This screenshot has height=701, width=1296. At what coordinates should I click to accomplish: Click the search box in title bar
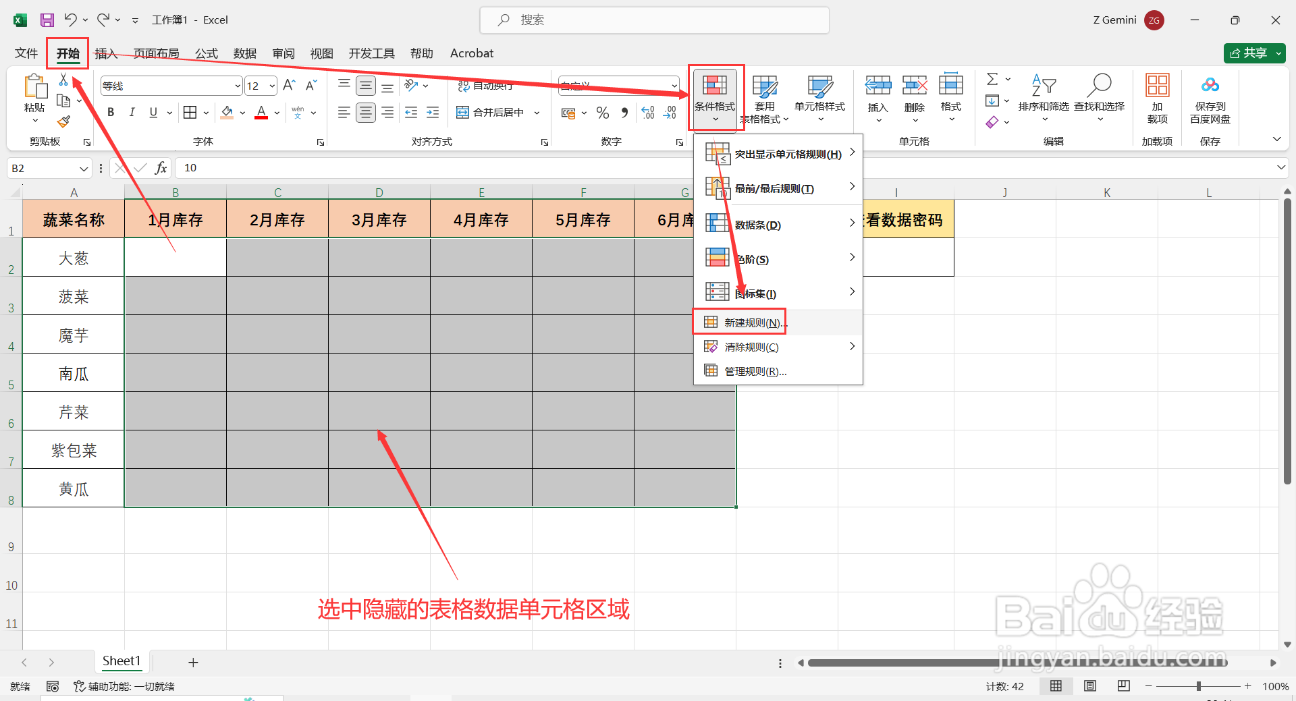tap(655, 20)
